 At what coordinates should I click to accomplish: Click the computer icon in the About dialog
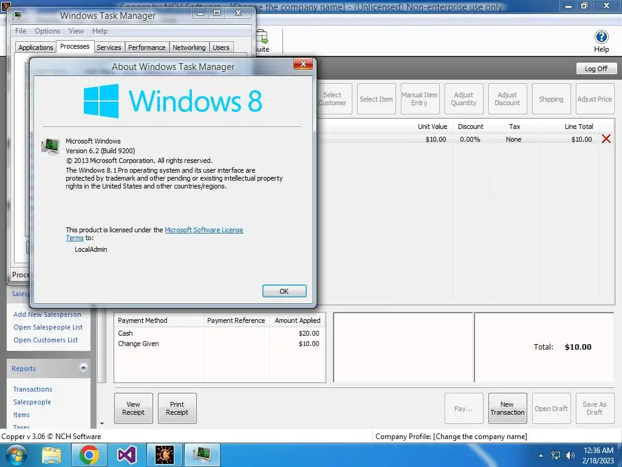50,146
